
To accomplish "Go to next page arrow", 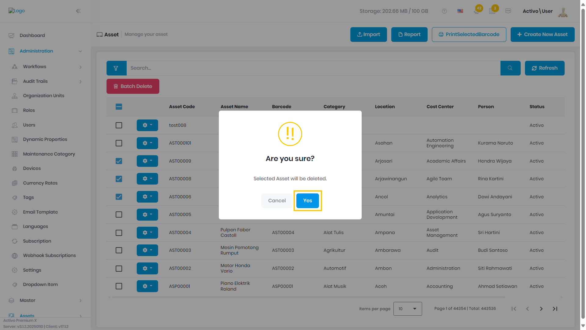I will [x=541, y=309].
